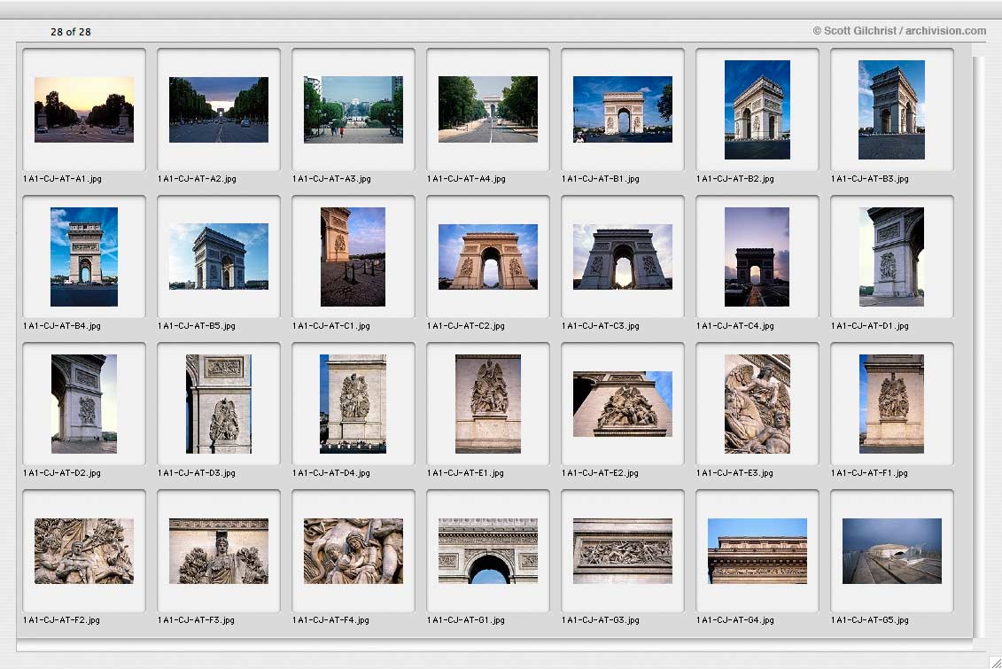Select the 1A1-CJ-AT-F3.jpg image
1002x669 pixels.
click(x=219, y=551)
